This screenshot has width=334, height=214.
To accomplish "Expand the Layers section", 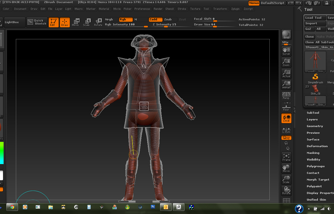I will pos(312,120).
